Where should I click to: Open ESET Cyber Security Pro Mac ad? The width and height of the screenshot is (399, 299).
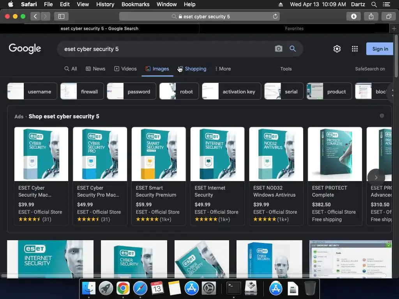tap(100, 176)
